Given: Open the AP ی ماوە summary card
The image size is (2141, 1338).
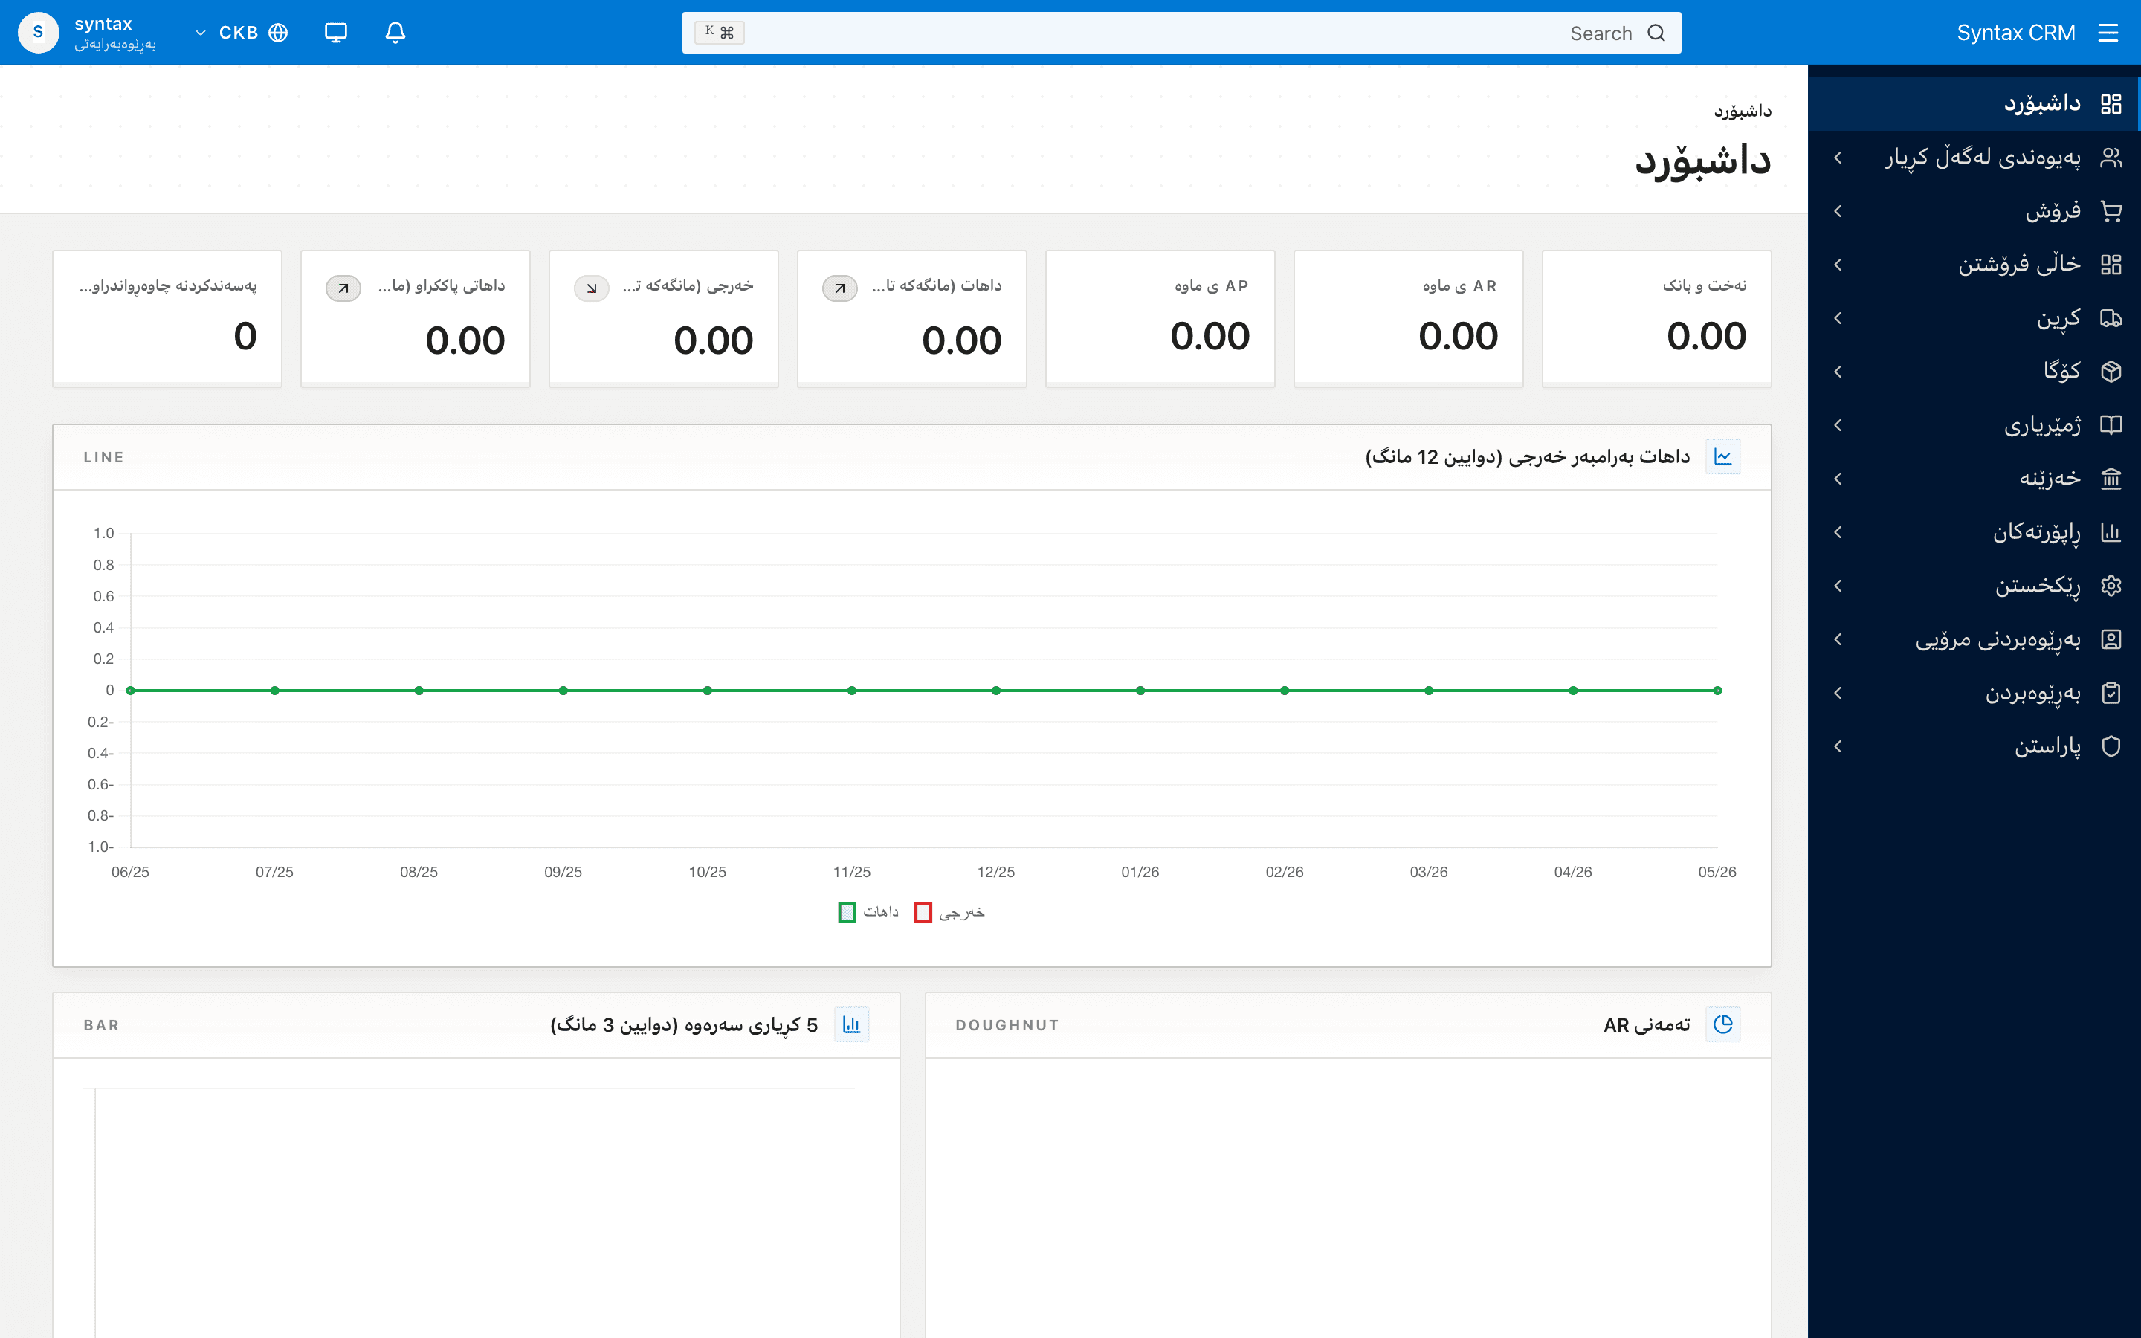Looking at the screenshot, I should [1160, 319].
